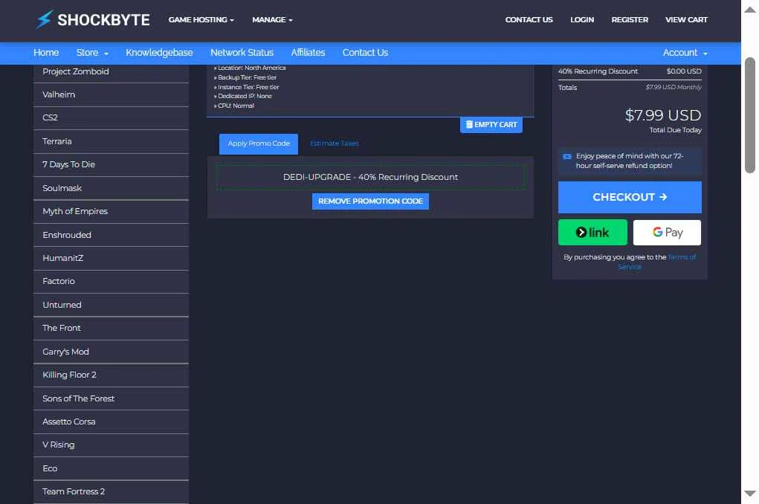Open the Soulmask category
Viewport: 759px width, 504px height.
(x=111, y=188)
